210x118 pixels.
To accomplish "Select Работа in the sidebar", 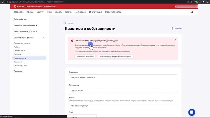I will [17, 47].
